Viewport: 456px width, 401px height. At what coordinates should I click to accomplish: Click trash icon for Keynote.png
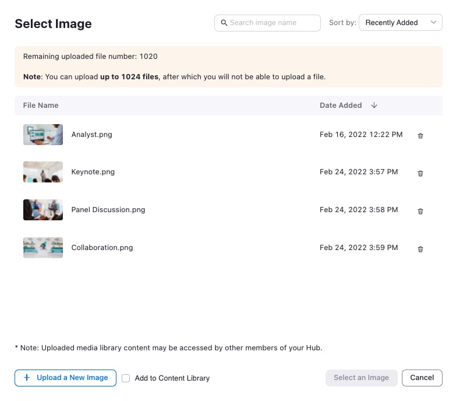pos(420,173)
